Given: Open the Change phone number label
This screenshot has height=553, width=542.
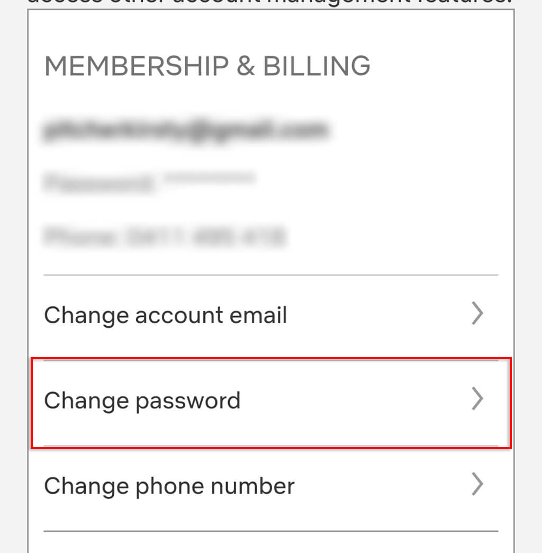Looking at the screenshot, I should tap(169, 486).
